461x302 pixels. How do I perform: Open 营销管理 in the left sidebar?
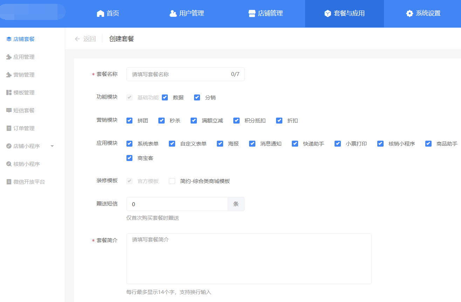(x=24, y=75)
